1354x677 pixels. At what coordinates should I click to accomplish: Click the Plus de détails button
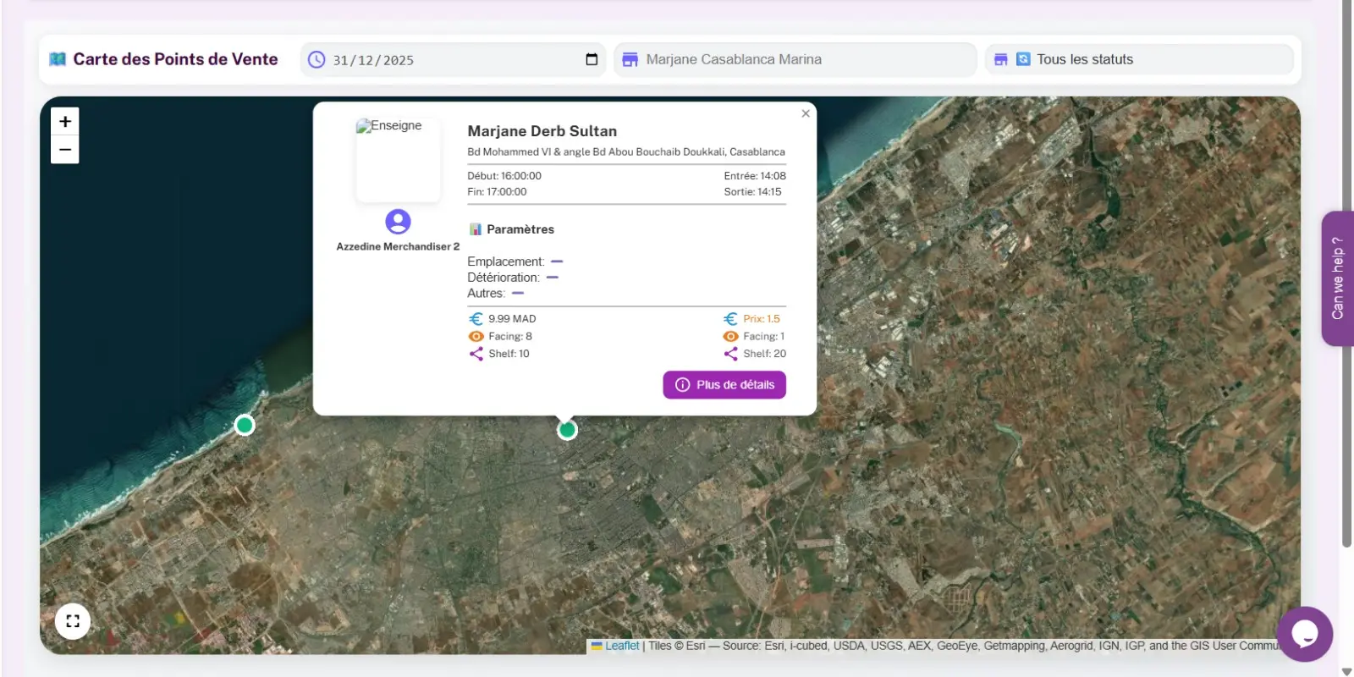[724, 384]
